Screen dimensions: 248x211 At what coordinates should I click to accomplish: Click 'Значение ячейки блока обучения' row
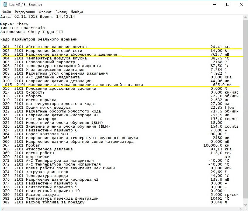pyautogui.click(x=121, y=126)
